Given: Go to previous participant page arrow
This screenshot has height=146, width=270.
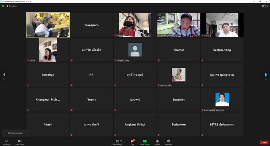Looking at the screenshot, I should coord(4,75).
